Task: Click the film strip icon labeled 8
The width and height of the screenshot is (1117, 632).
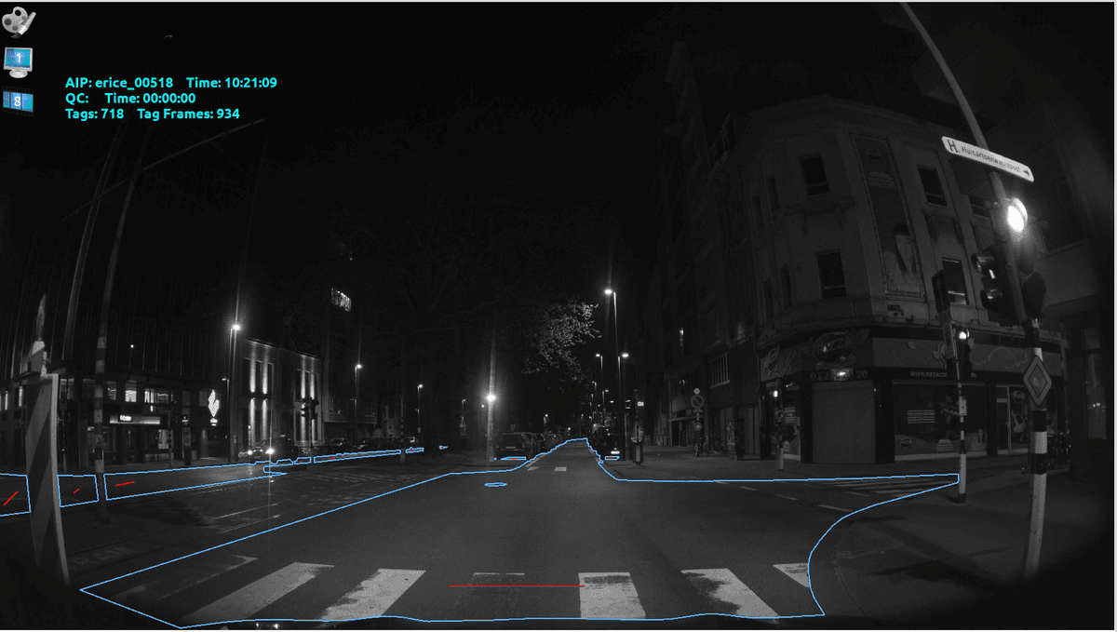Action: (x=19, y=101)
